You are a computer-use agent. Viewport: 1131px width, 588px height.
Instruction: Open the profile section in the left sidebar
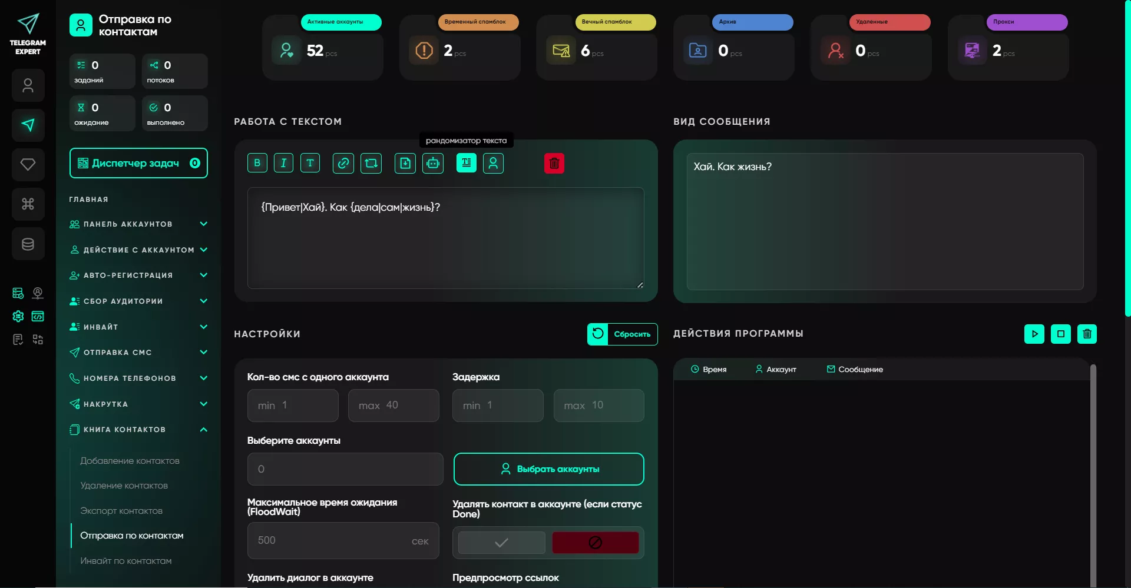28,86
